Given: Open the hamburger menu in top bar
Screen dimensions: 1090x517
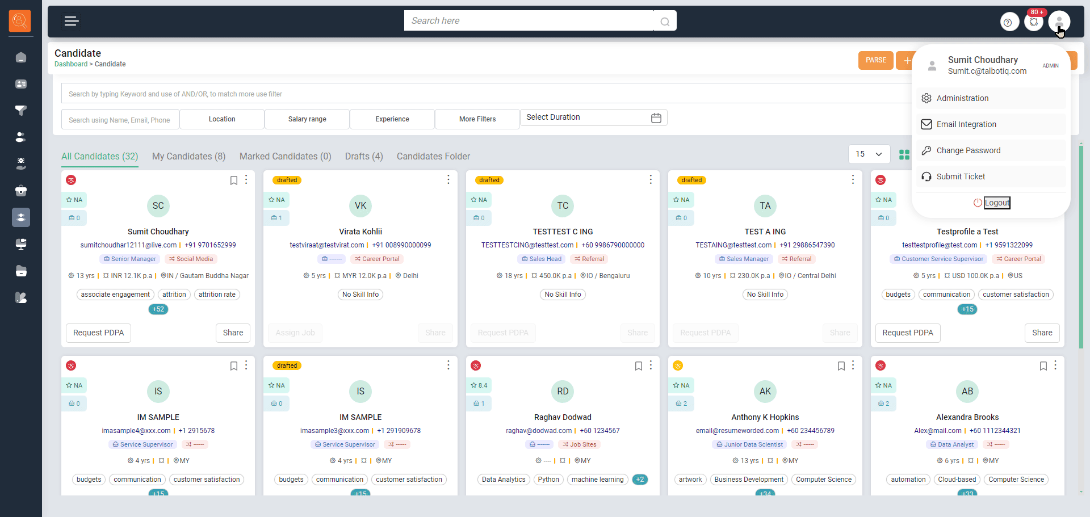Looking at the screenshot, I should pyautogui.click(x=71, y=22).
